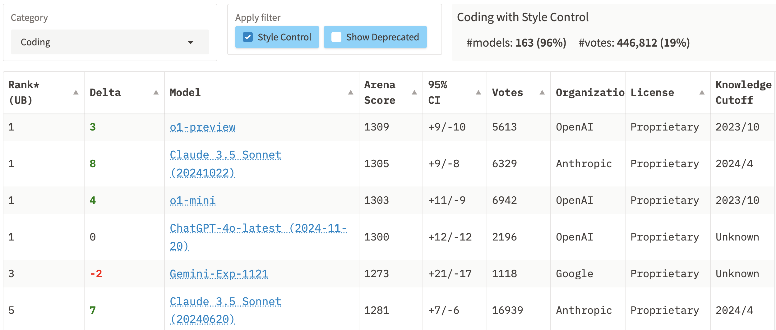
Task: Click the Delta column sort arrow
Action: tap(156, 93)
